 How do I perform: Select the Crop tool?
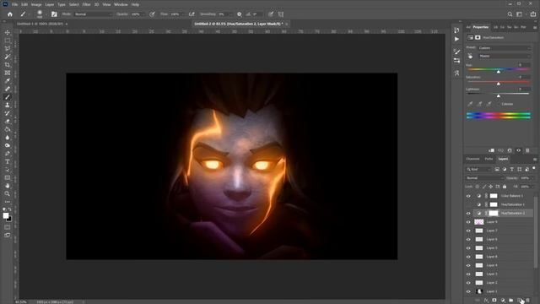tap(8, 64)
